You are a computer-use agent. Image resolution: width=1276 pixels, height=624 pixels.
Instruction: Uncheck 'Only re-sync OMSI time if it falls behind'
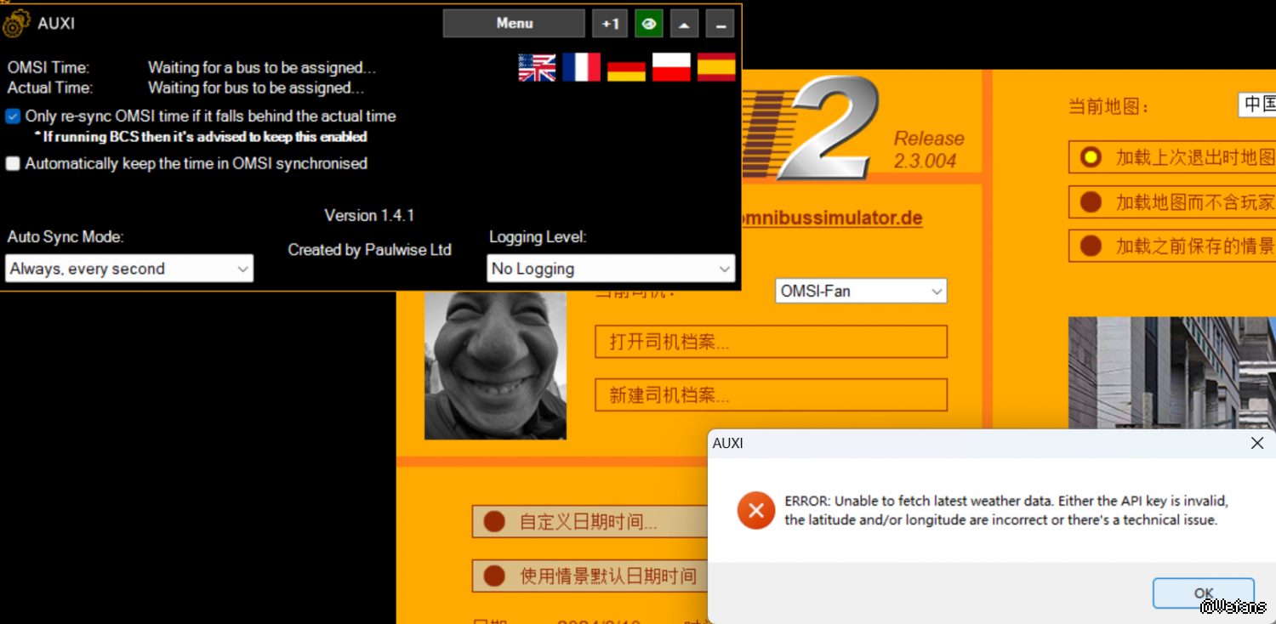[x=13, y=116]
